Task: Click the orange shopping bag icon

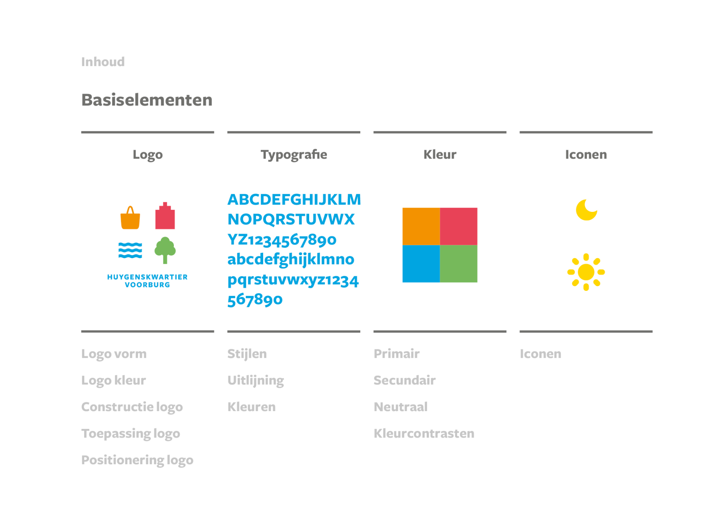Action: coord(130,219)
